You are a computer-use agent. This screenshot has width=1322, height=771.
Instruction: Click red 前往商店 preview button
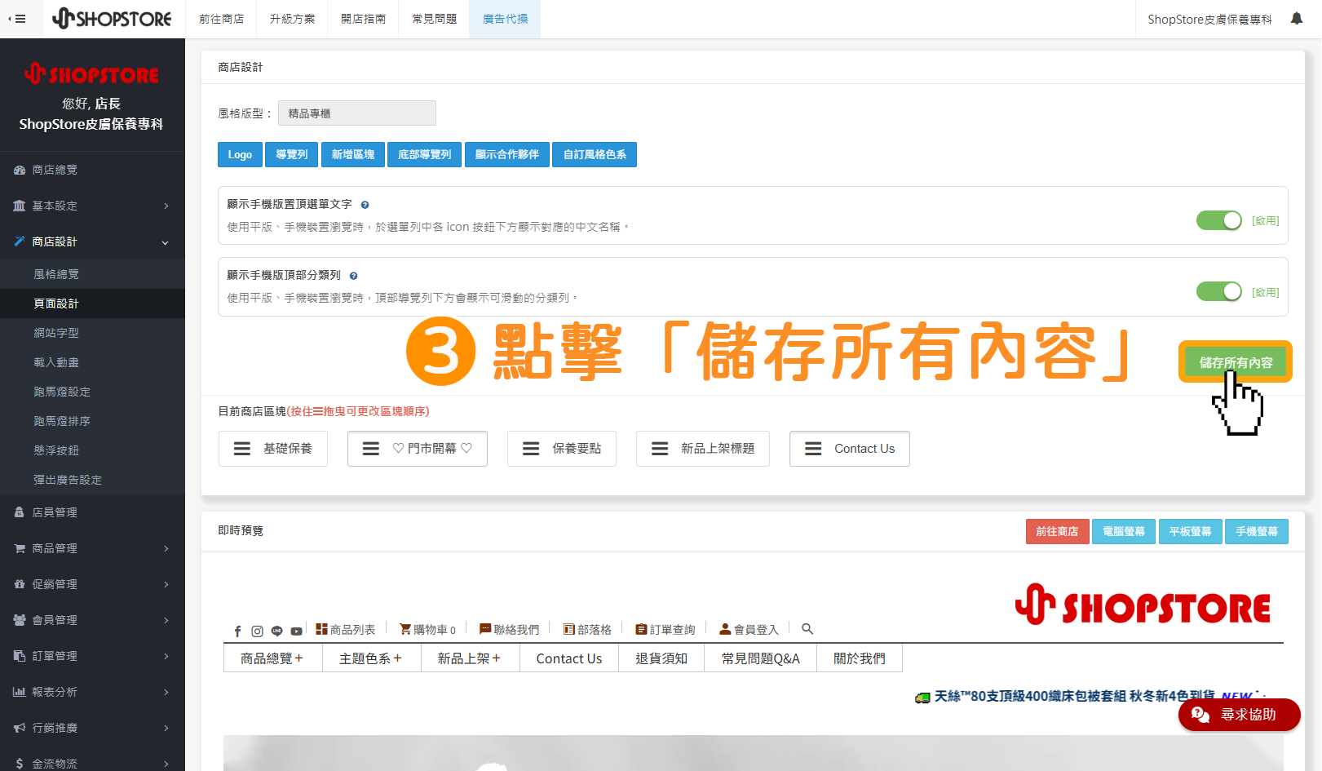coord(1057,531)
